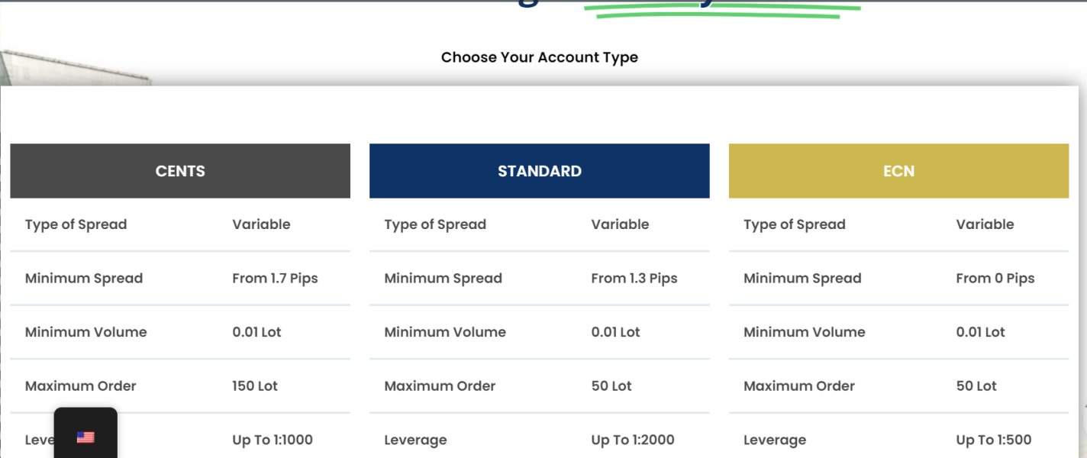Open the US flag language switcher
The width and height of the screenshot is (1087, 458).
[x=85, y=437]
